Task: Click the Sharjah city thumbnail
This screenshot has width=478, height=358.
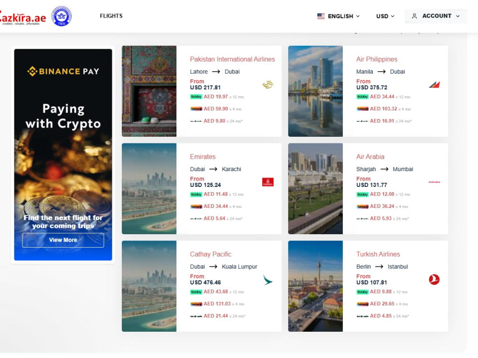Action: coord(315,189)
